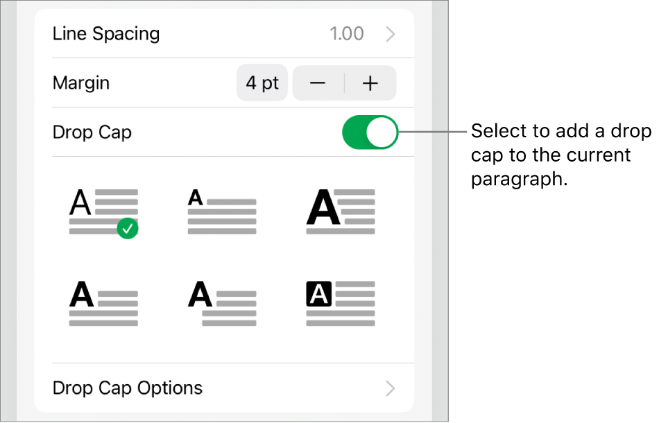This screenshot has height=423, width=659.
Task: Open Drop Cap Options label
Action: 128,388
